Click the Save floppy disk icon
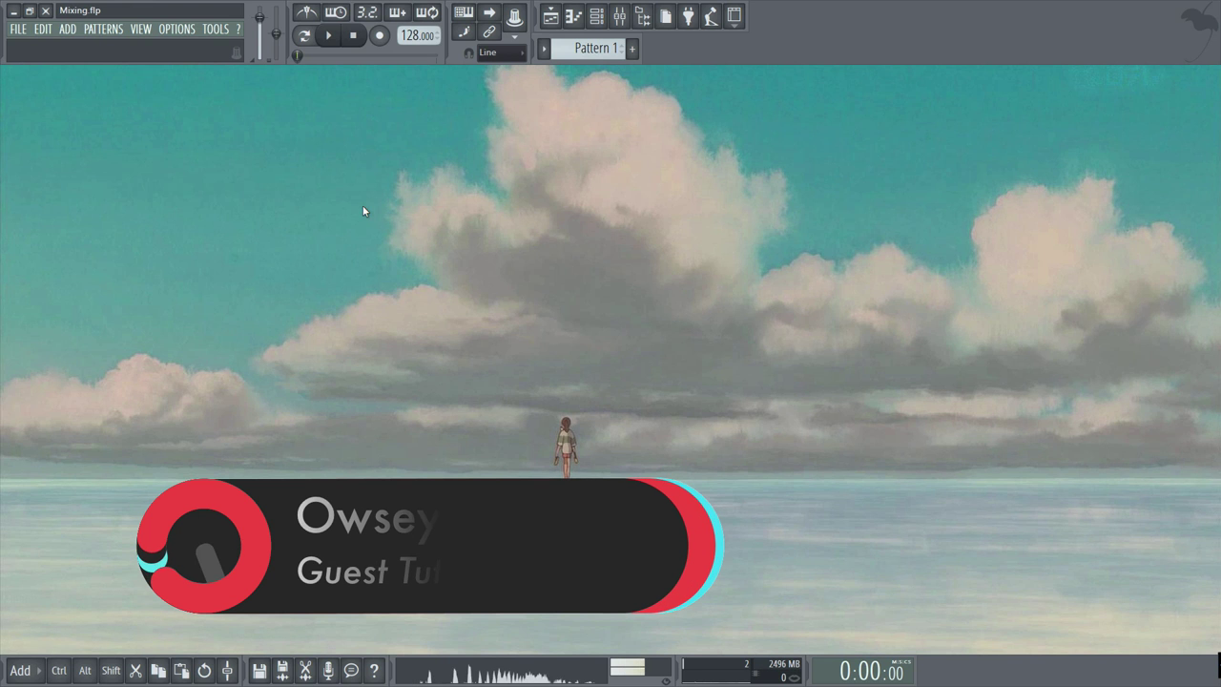The height and width of the screenshot is (687, 1221). click(x=259, y=671)
